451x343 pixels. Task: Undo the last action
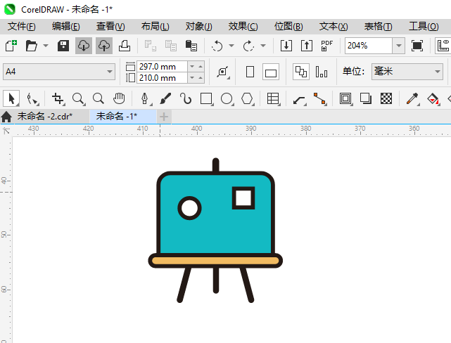tap(217, 46)
